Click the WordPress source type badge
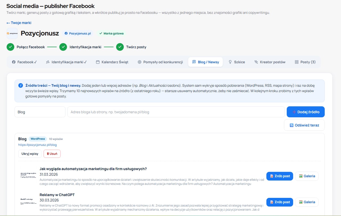 coord(38,139)
